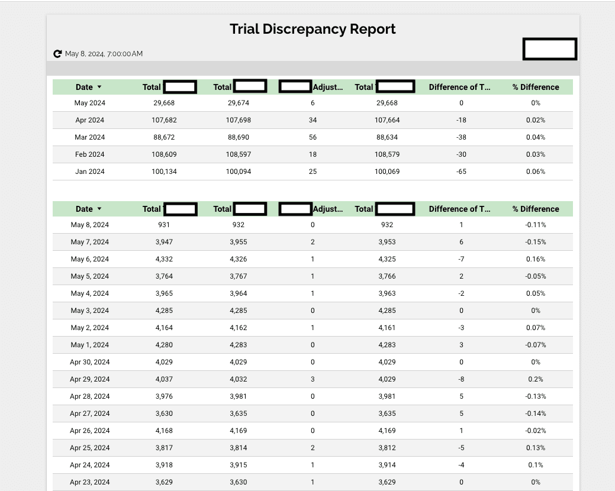Click the -0.05% cell in May 5 row
Image resolution: width=615 pixels, height=491 pixels.
(x=536, y=276)
